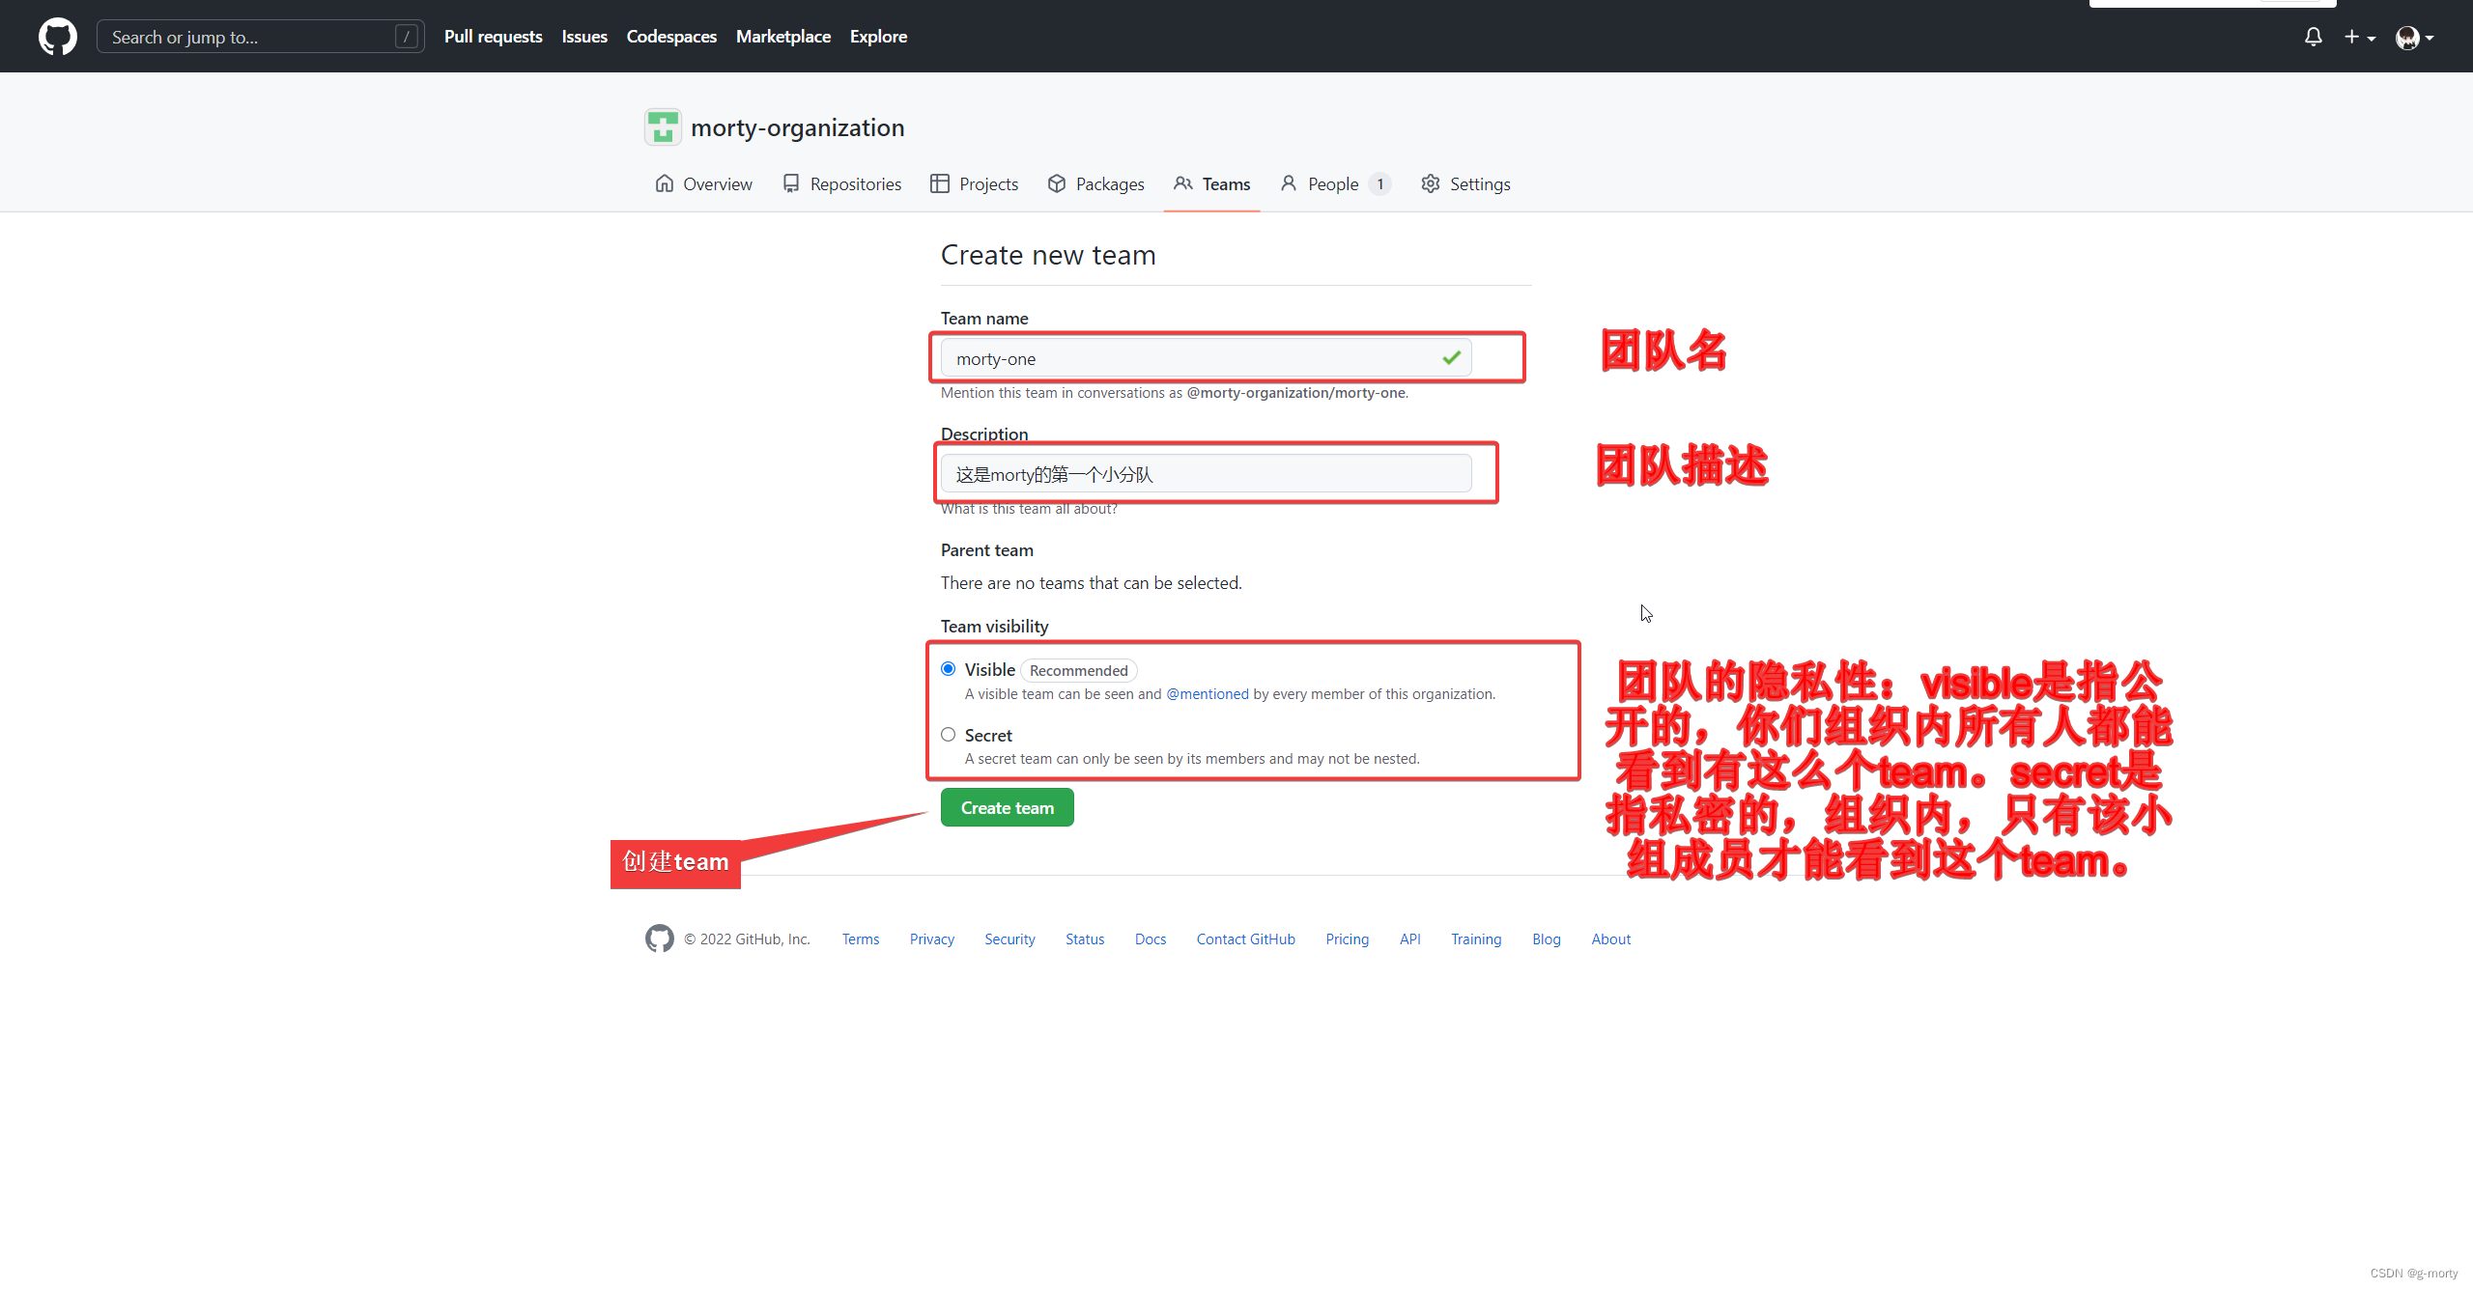The width and height of the screenshot is (2473, 1289).
Task: Open the About footer link
Action: [1611, 939]
